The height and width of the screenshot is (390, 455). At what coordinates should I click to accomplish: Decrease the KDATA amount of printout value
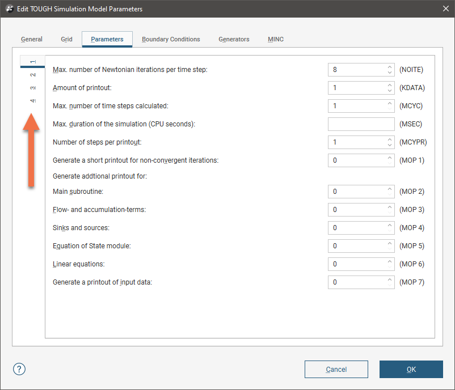[x=390, y=91]
